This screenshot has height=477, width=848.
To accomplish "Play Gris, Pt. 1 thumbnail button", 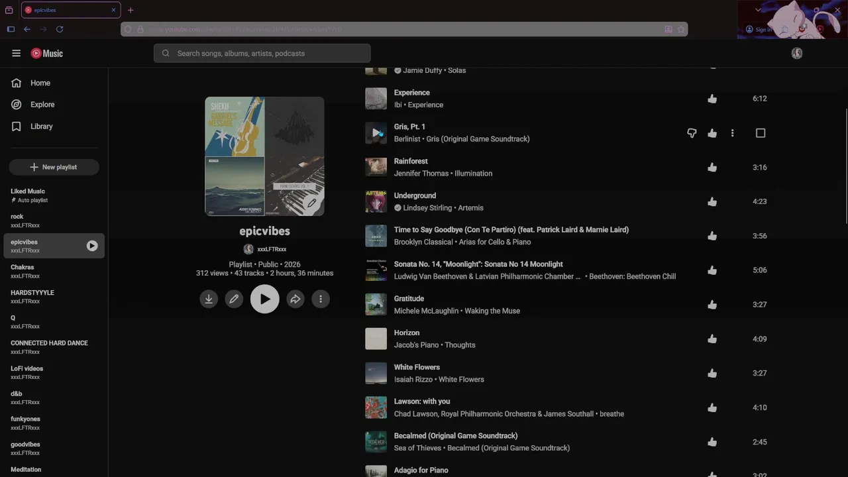I will [376, 133].
